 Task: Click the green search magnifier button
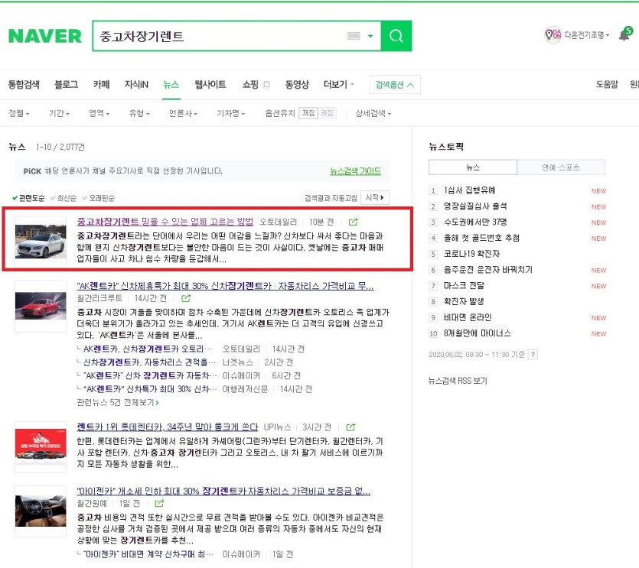click(396, 36)
